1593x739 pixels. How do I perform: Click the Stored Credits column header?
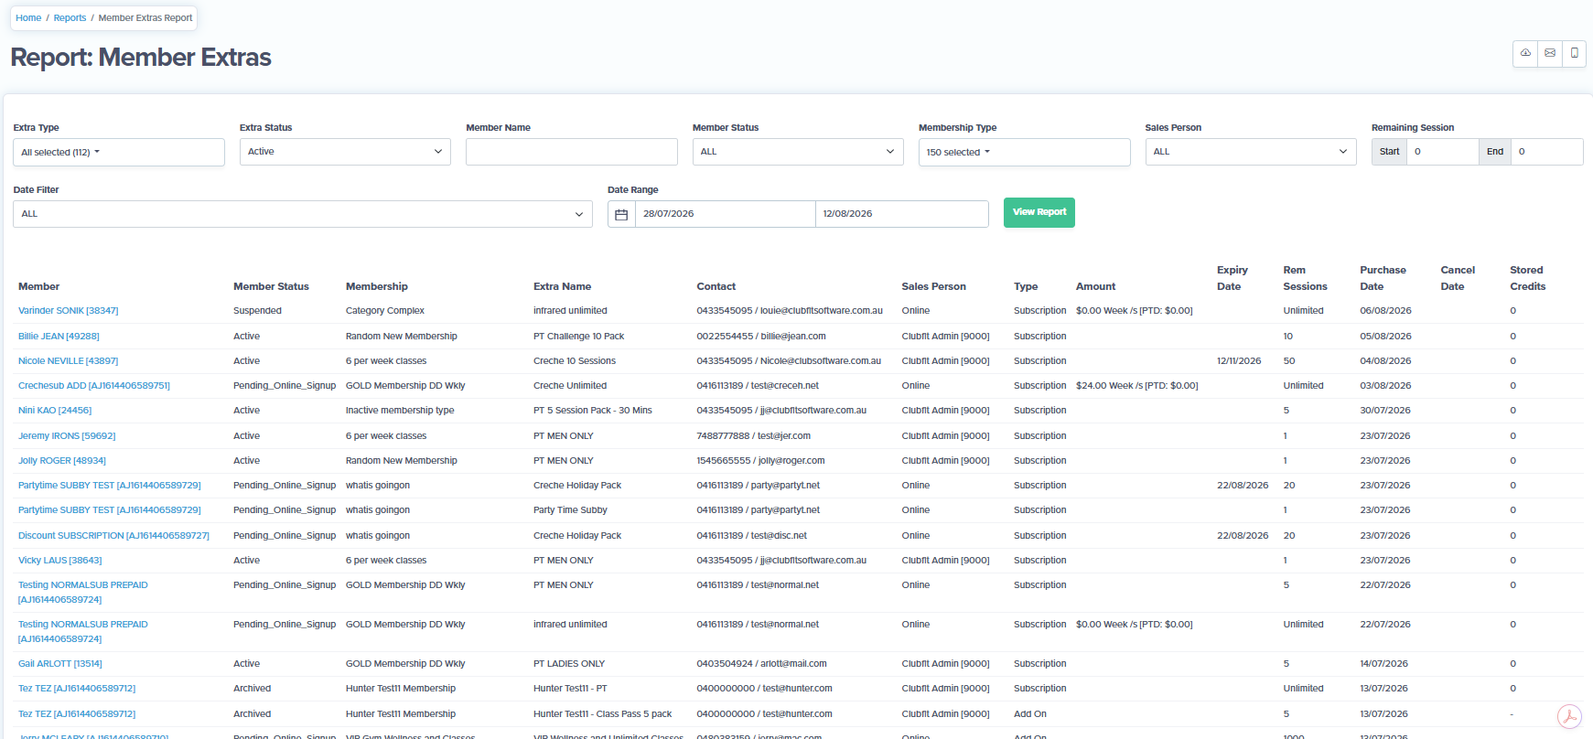tap(1527, 278)
